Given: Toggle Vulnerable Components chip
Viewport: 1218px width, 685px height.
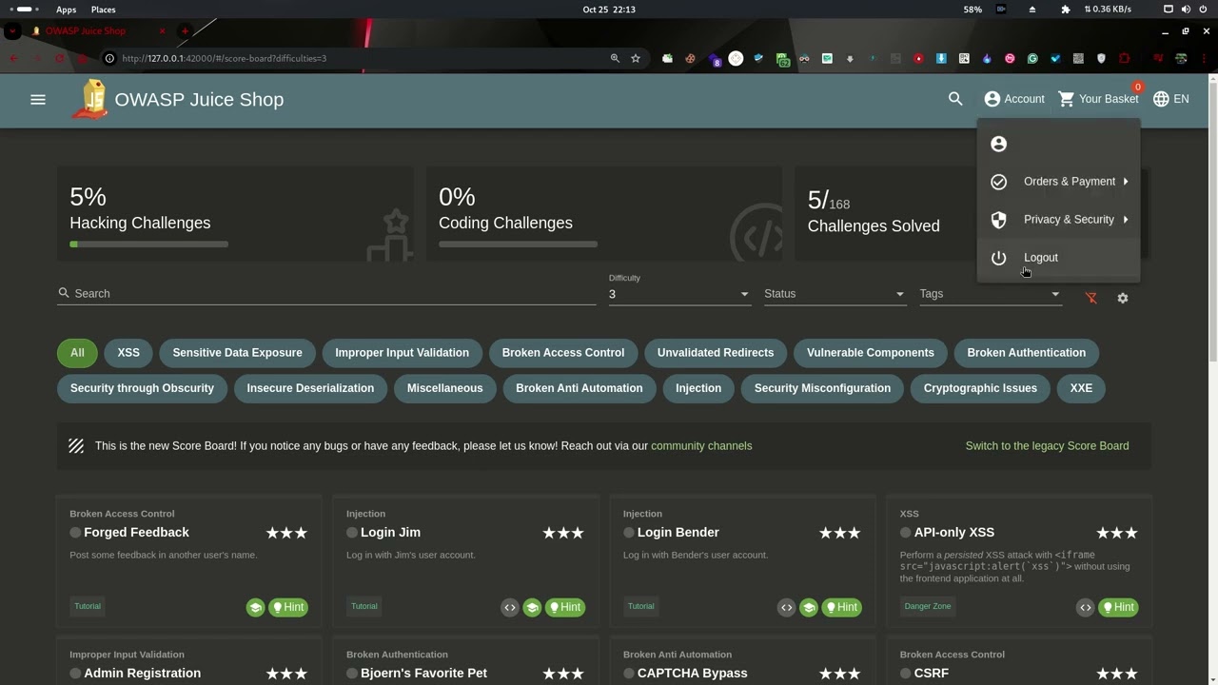Looking at the screenshot, I should pos(871,352).
